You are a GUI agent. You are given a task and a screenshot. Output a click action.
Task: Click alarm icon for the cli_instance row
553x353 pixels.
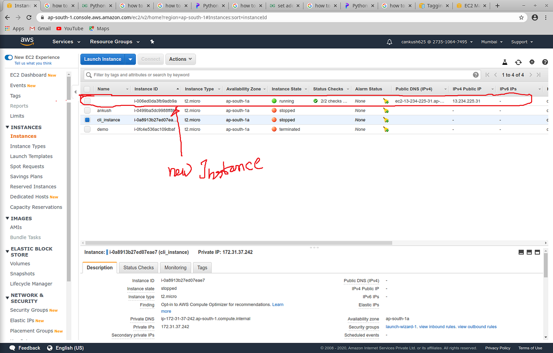pyautogui.click(x=386, y=120)
